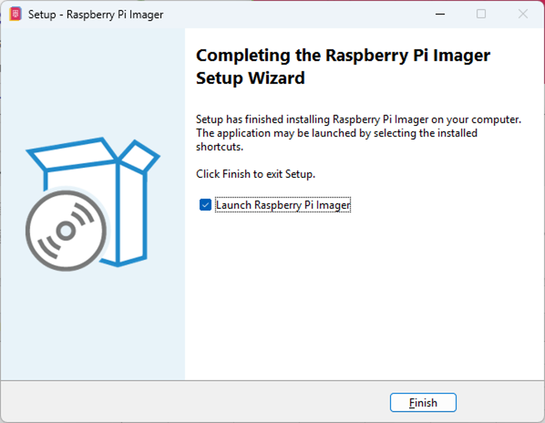545x423 pixels.
Task: Click the "Completing the Raspberry Pi Imager Setup Wizard" heading
Action: tap(343, 67)
